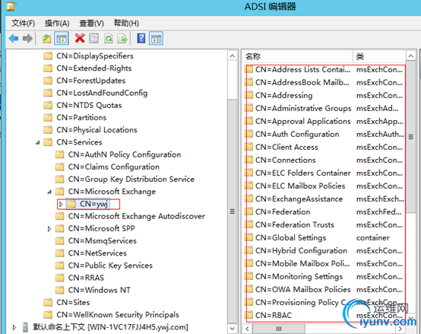Expand the CN=ywj node
The height and width of the screenshot is (334, 421).
point(61,204)
